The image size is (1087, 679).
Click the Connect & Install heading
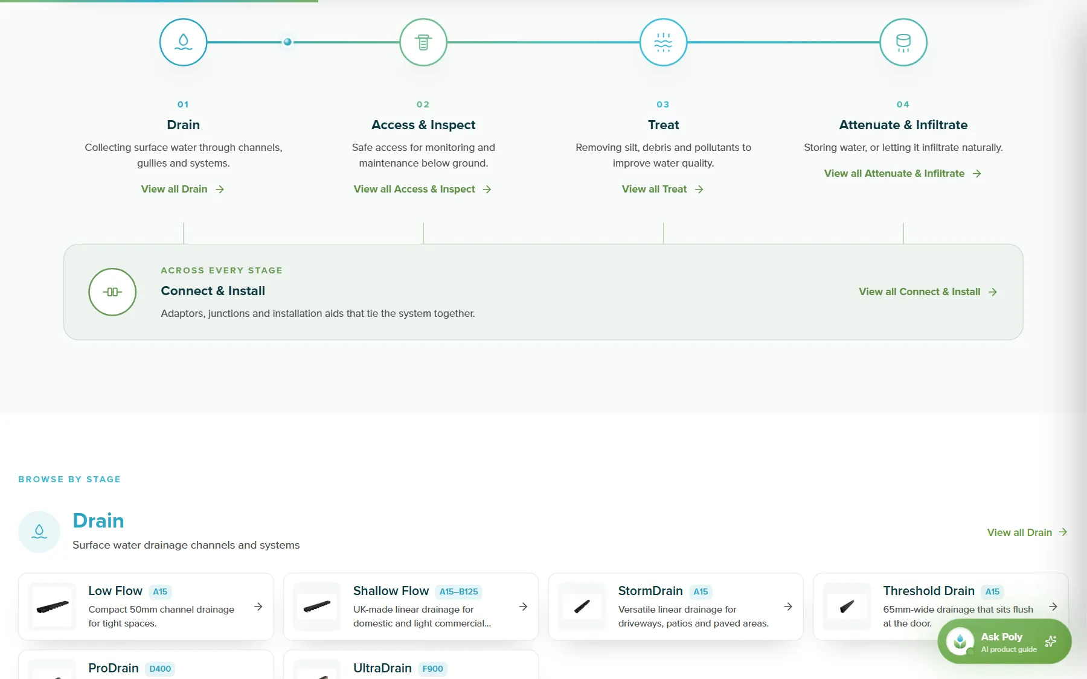tap(213, 291)
